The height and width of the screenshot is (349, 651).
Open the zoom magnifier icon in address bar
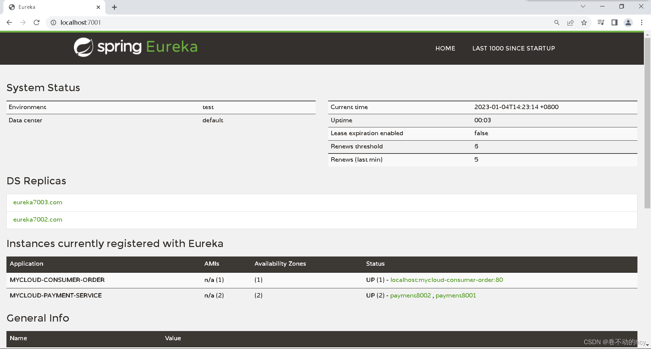[557, 22]
